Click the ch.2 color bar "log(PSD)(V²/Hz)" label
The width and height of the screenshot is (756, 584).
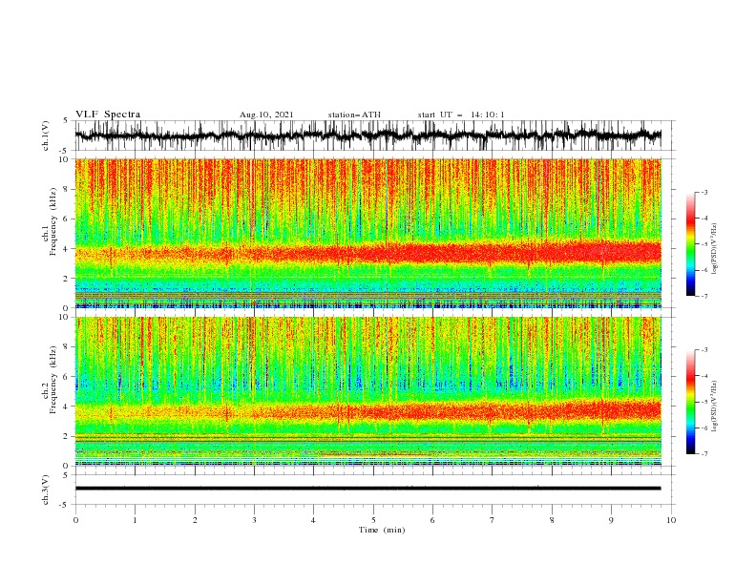[714, 407]
